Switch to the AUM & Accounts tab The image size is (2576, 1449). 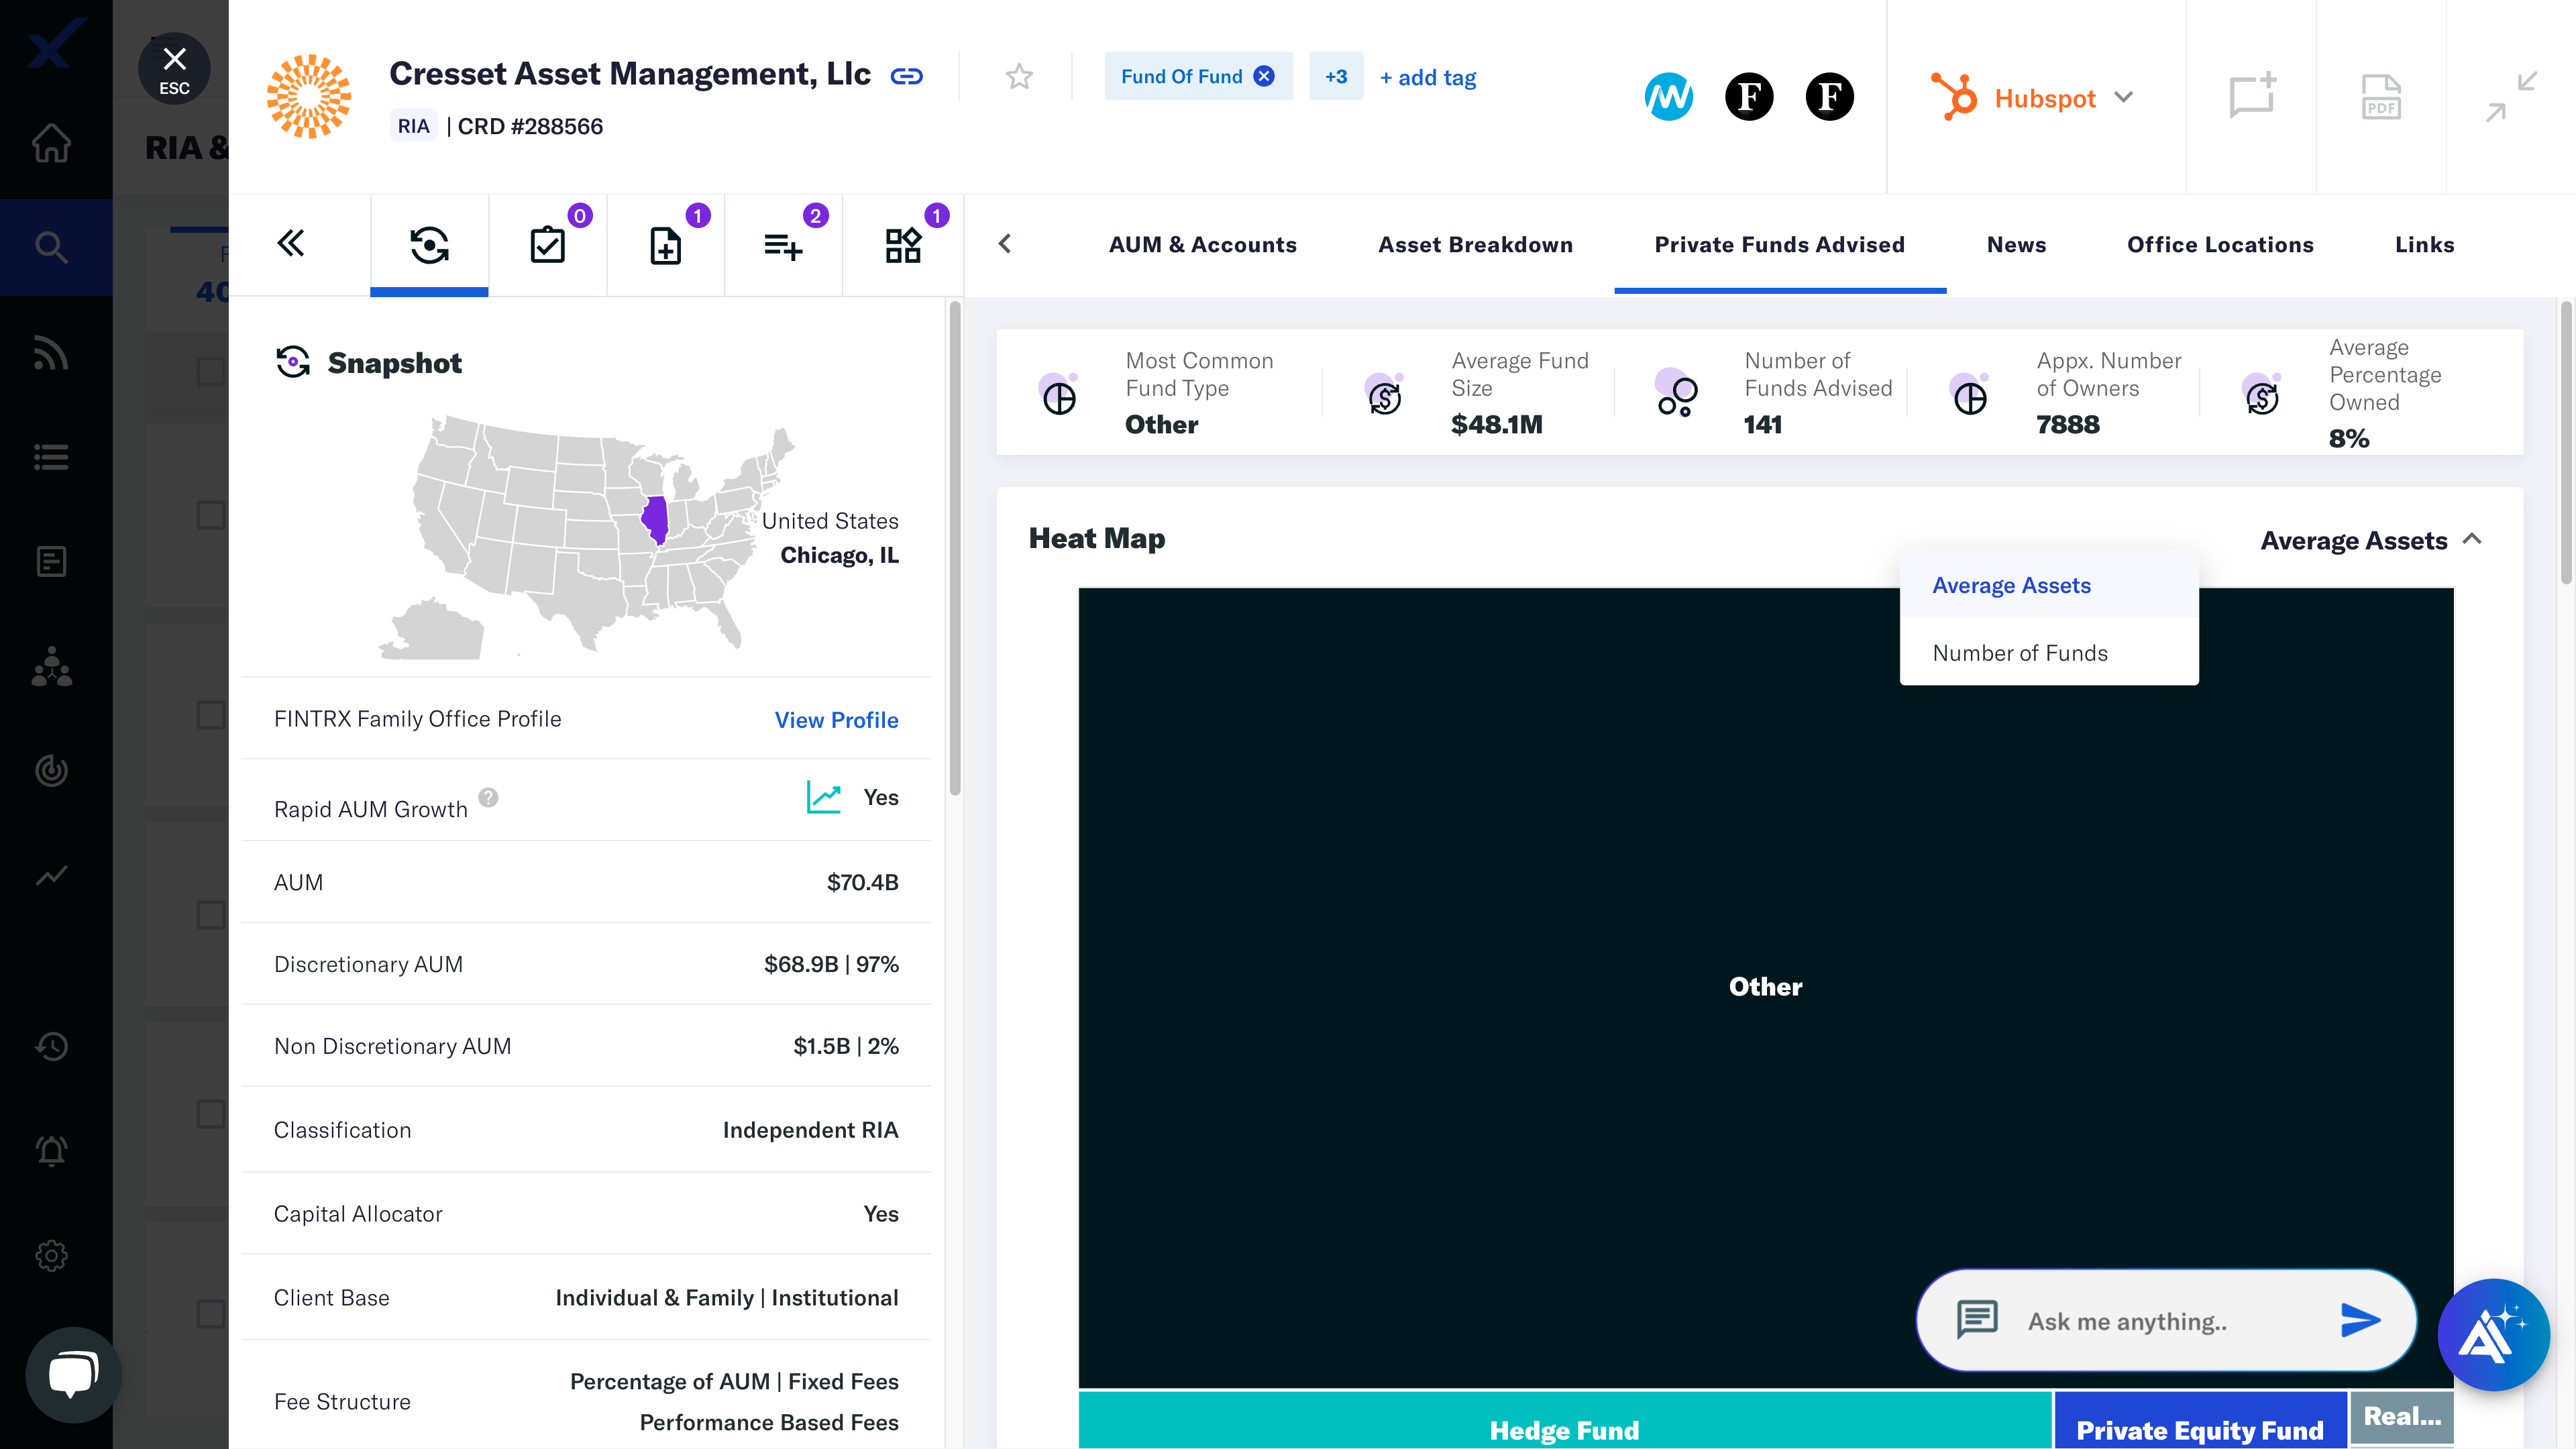pos(1202,245)
